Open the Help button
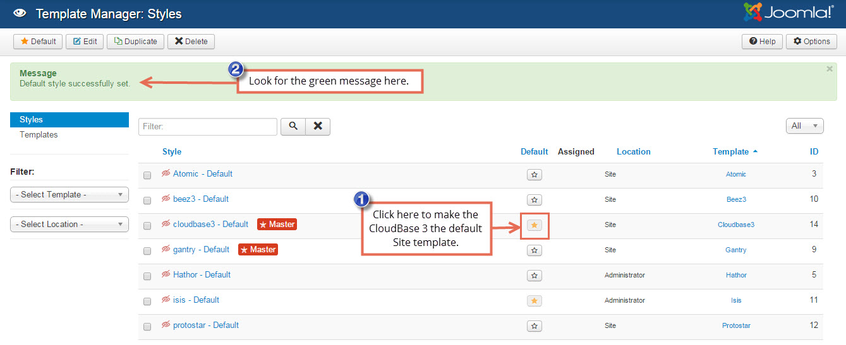This screenshot has width=846, height=345. tap(762, 42)
